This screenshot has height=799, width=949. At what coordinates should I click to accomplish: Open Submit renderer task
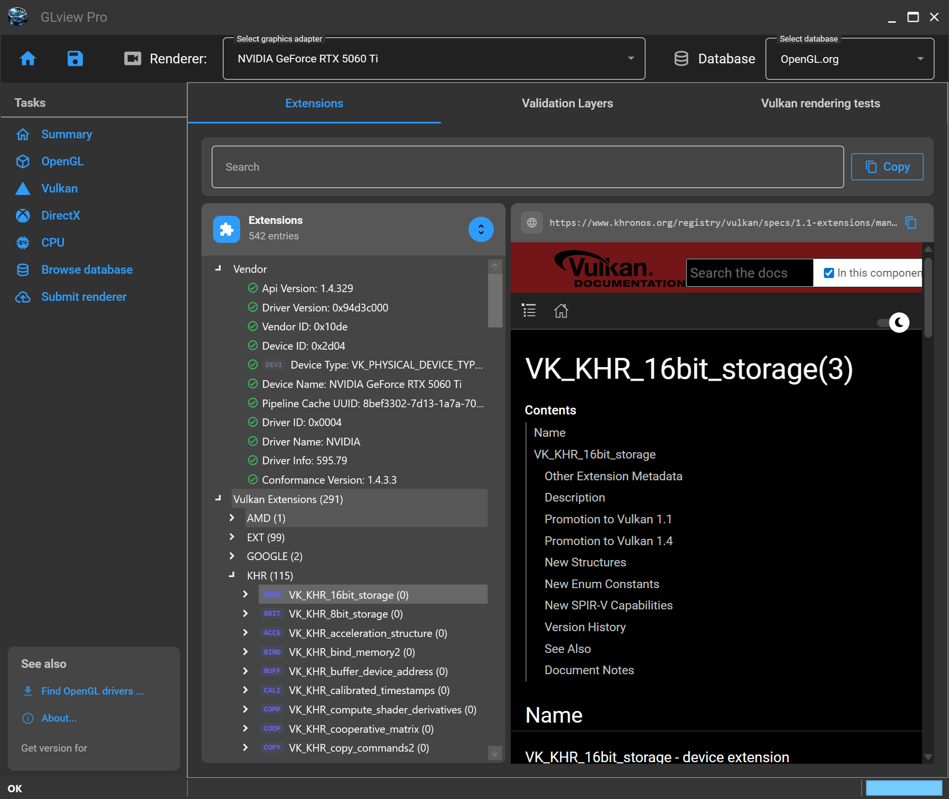tap(84, 297)
